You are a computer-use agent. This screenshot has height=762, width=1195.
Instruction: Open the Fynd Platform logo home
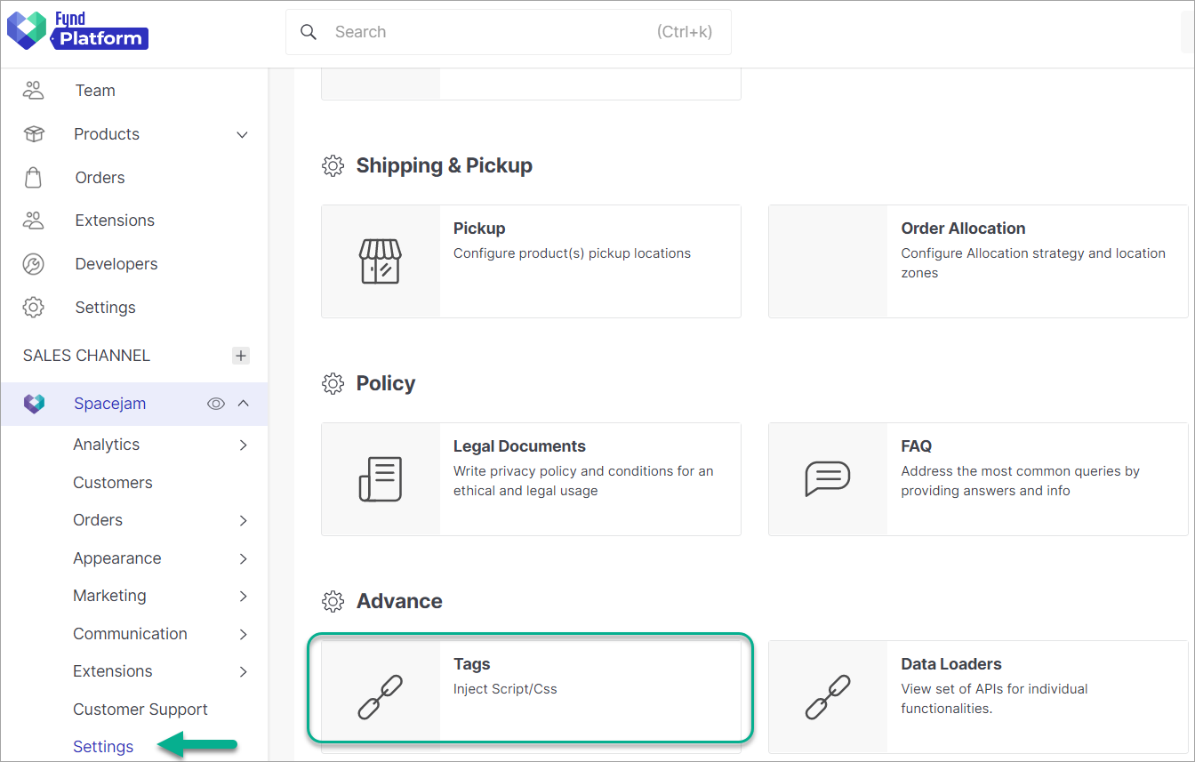point(77,30)
